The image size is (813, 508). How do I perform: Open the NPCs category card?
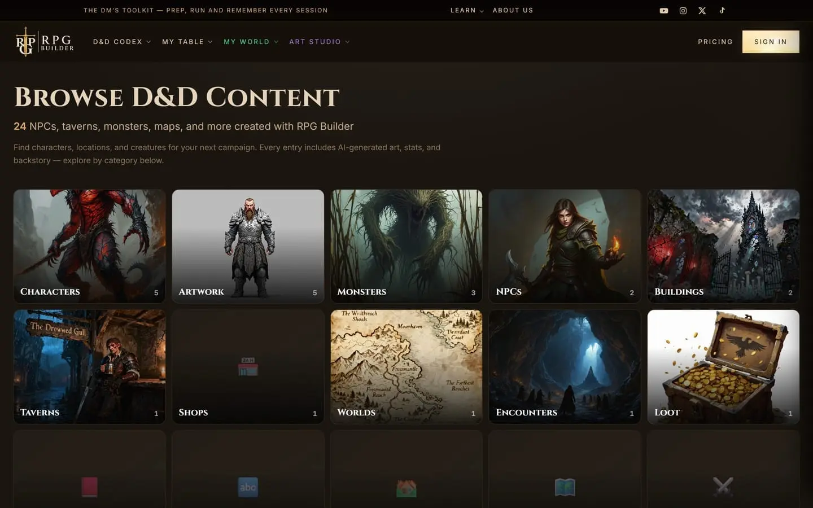click(565, 246)
